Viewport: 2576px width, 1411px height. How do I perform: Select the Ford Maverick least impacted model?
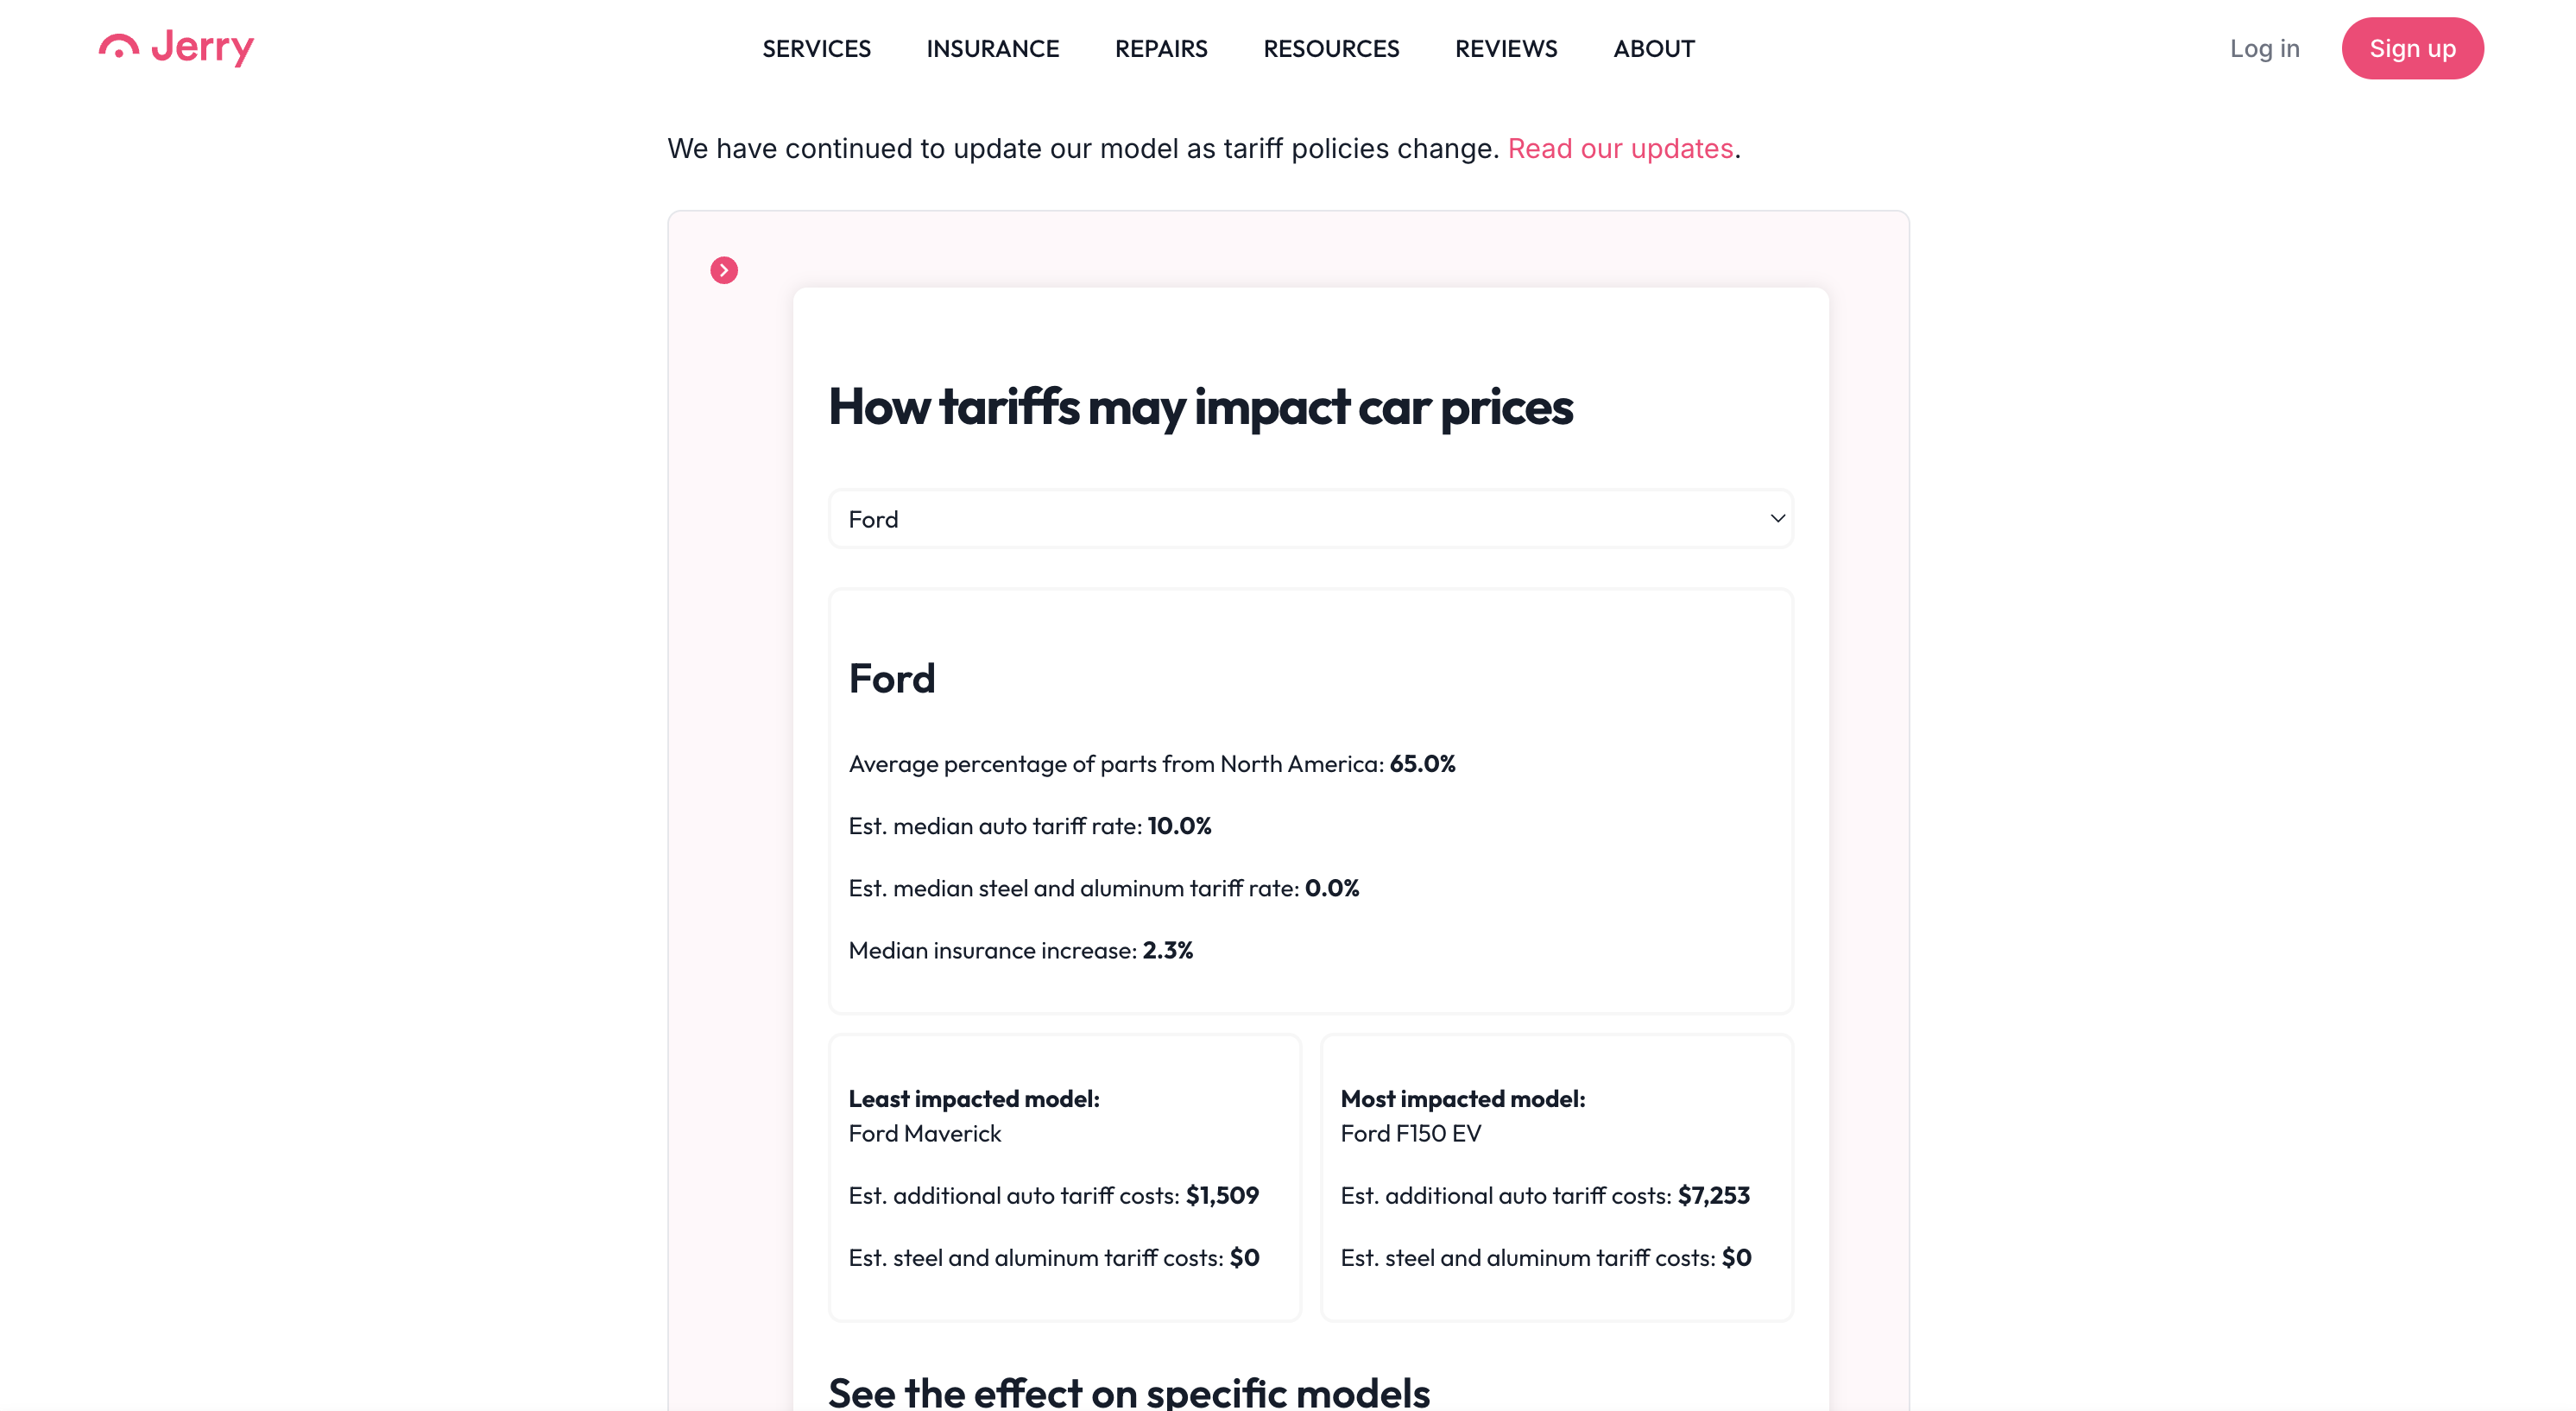[925, 1133]
